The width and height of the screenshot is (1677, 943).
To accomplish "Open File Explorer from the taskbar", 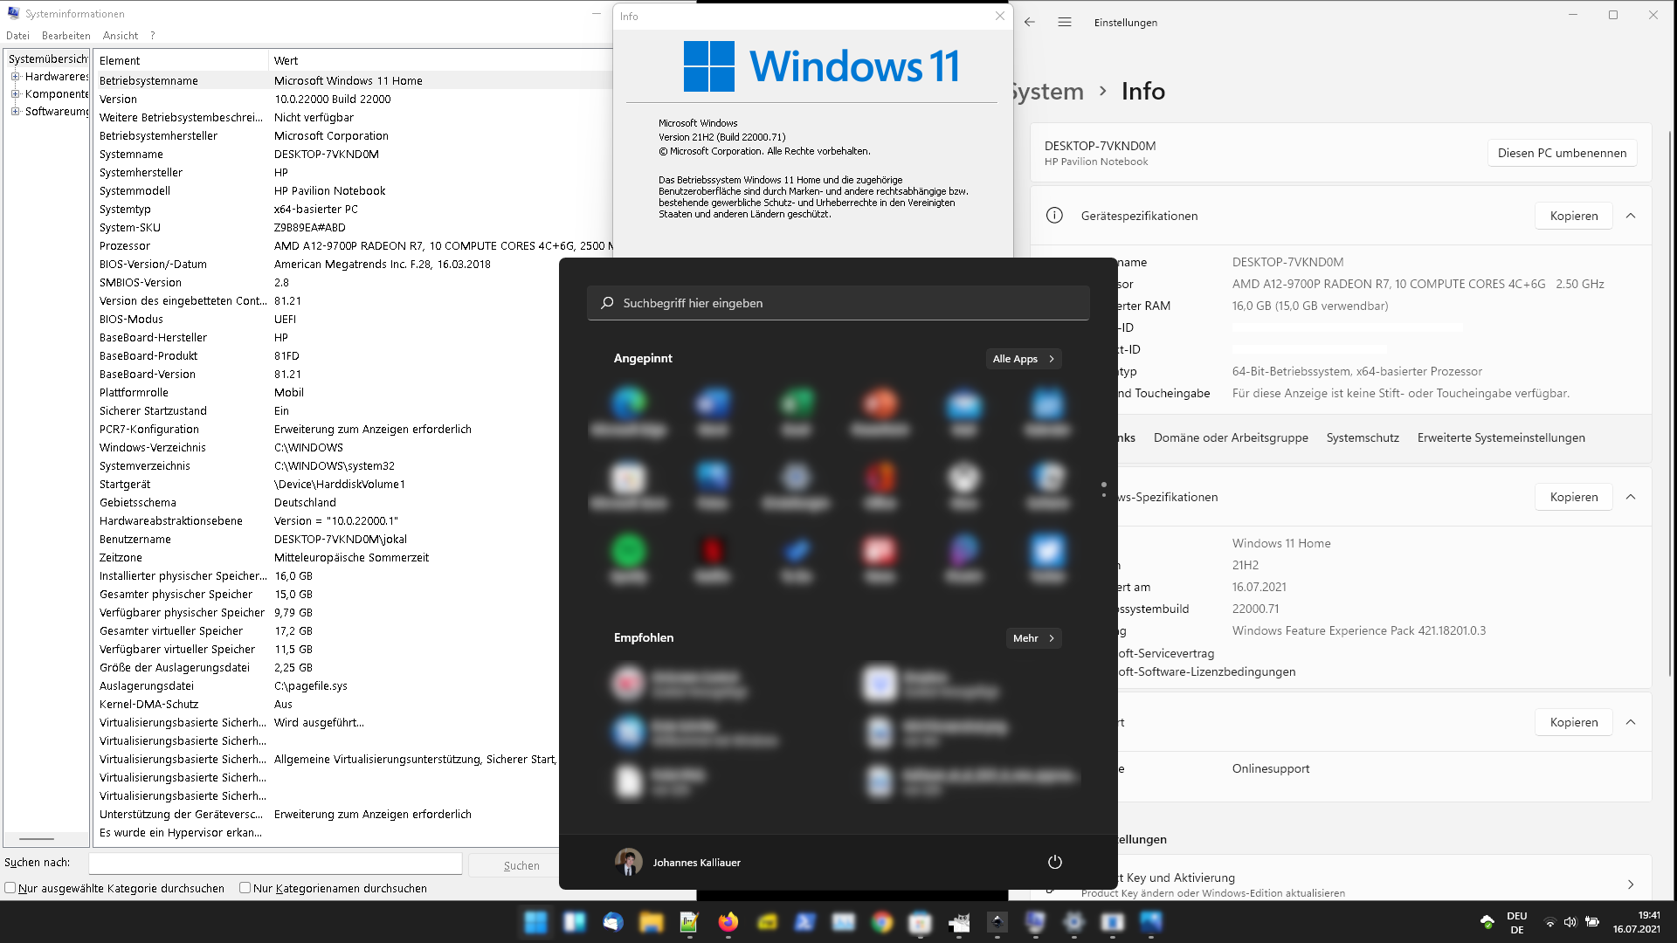I will (652, 922).
